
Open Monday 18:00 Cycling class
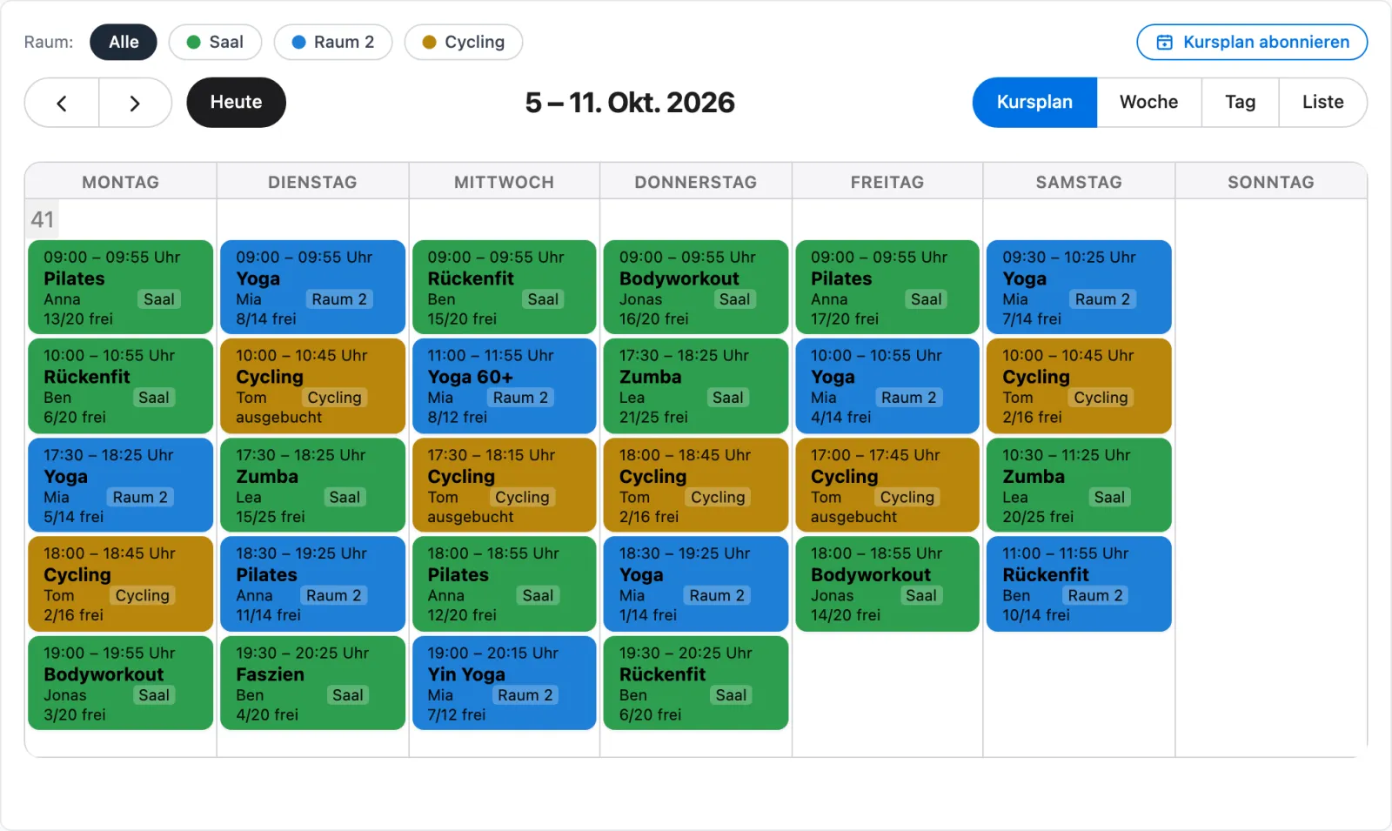click(x=121, y=584)
